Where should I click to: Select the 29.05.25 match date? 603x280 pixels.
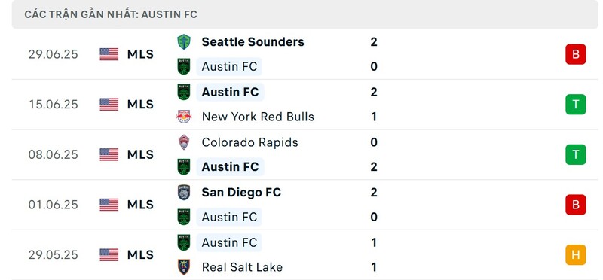pos(53,255)
